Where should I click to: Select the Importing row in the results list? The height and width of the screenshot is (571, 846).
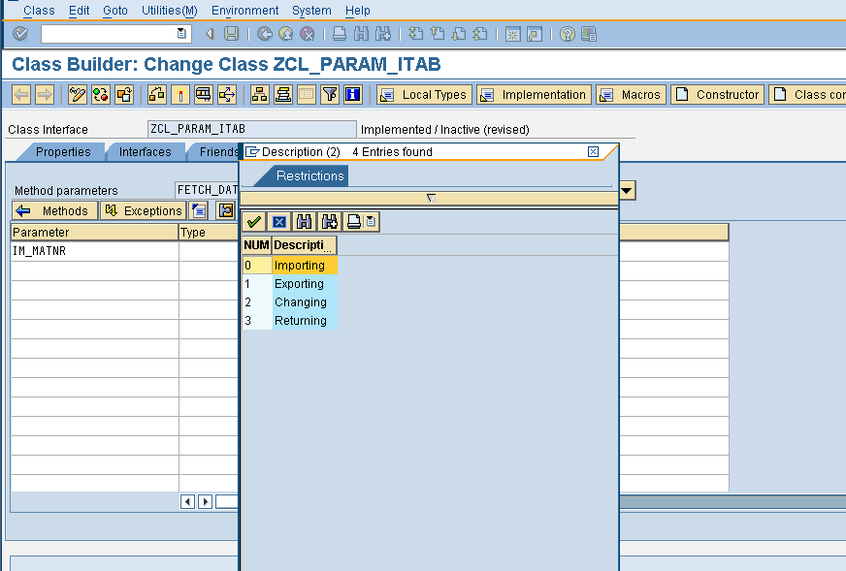coord(301,265)
